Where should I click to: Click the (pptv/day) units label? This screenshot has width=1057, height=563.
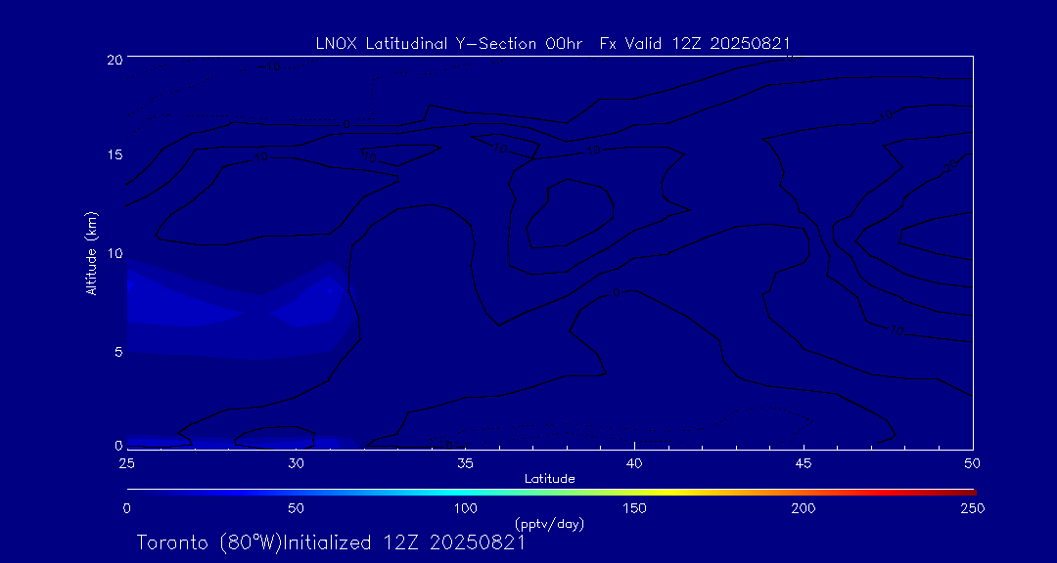549,524
